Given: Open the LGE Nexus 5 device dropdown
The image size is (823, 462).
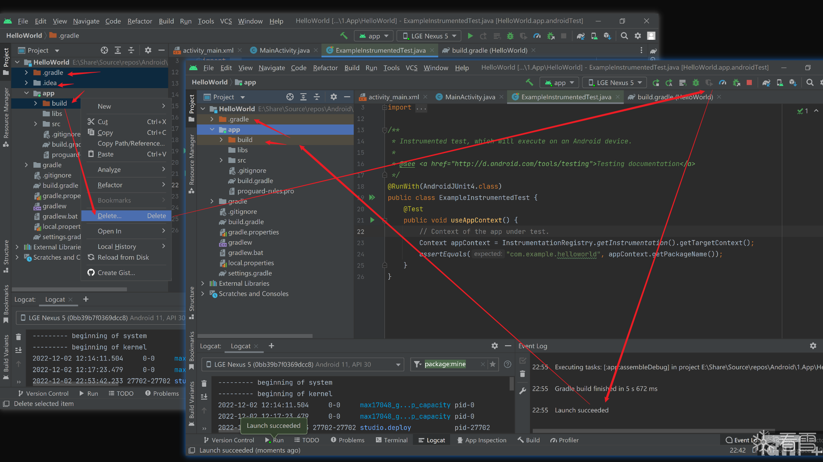Looking at the screenshot, I should tap(614, 83).
